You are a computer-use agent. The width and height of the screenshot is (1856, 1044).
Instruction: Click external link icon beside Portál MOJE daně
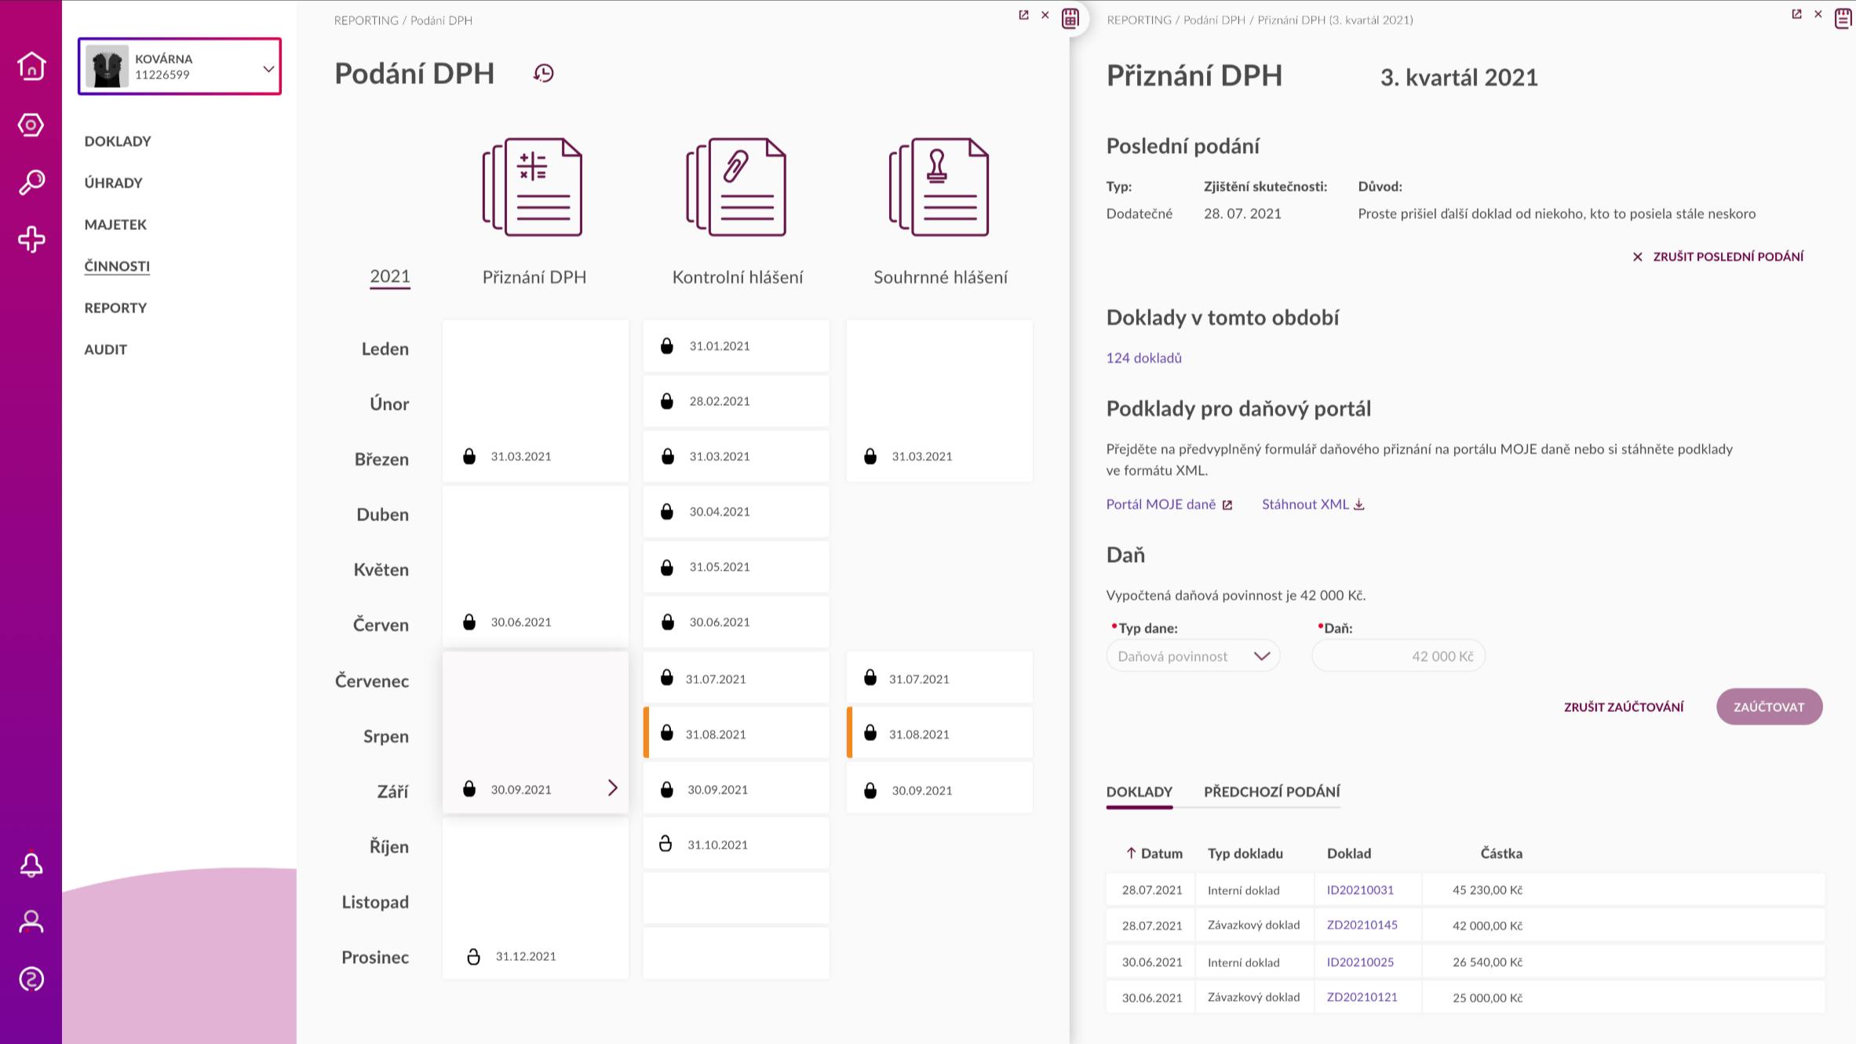point(1227,505)
